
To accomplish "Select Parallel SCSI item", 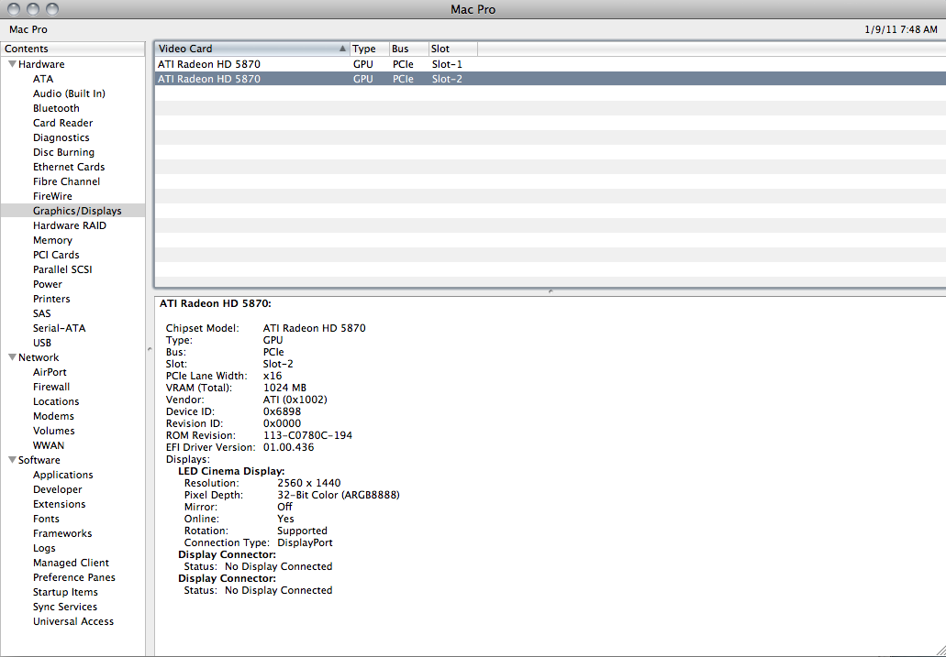I will point(62,269).
